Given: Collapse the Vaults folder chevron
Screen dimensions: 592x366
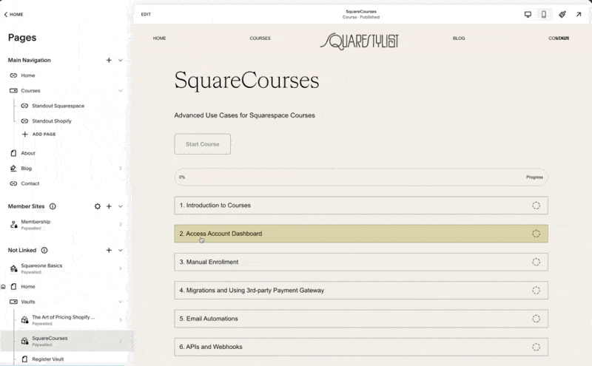Looking at the screenshot, I should 121,302.
